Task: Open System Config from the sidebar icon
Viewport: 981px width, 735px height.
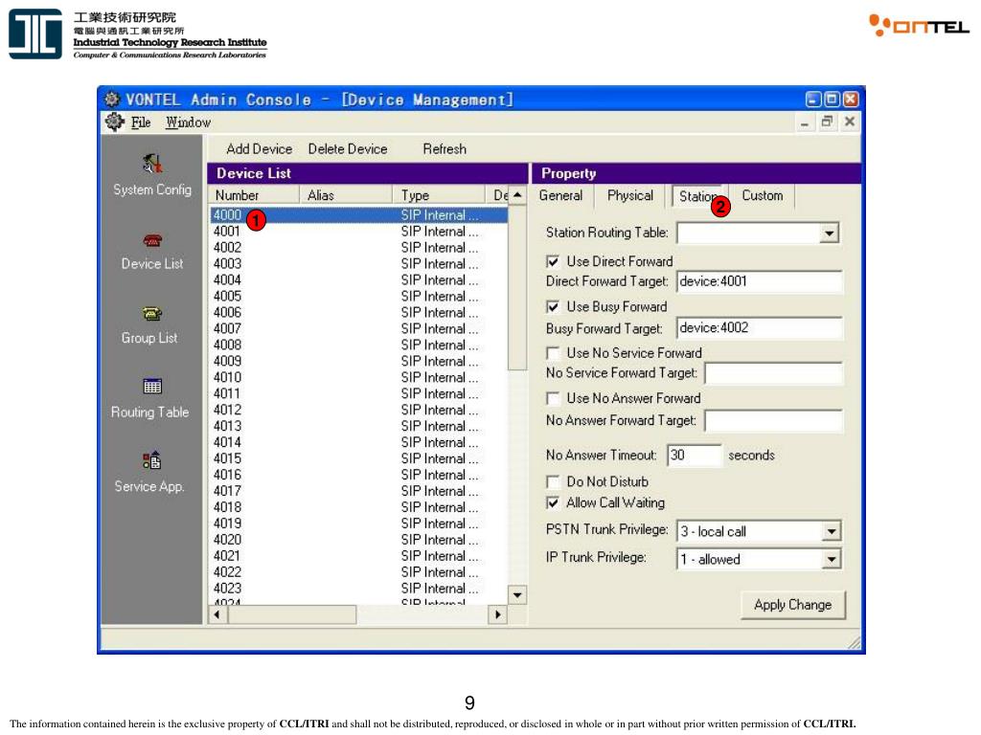Action: [152, 164]
